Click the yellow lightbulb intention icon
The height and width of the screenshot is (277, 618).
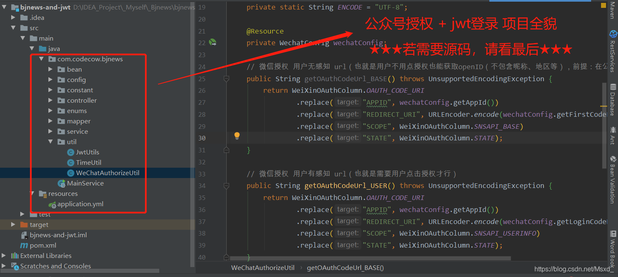pyautogui.click(x=237, y=135)
